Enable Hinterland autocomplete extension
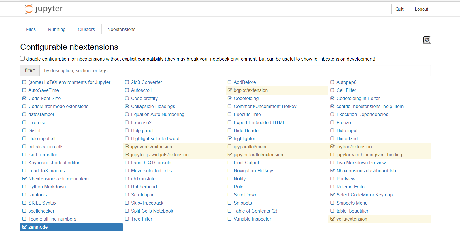The width and height of the screenshot is (460, 239). (332, 138)
